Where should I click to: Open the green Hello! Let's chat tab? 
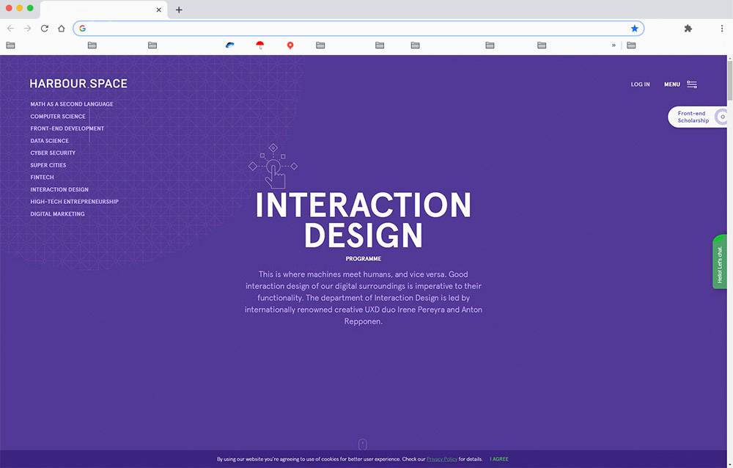[x=720, y=262]
